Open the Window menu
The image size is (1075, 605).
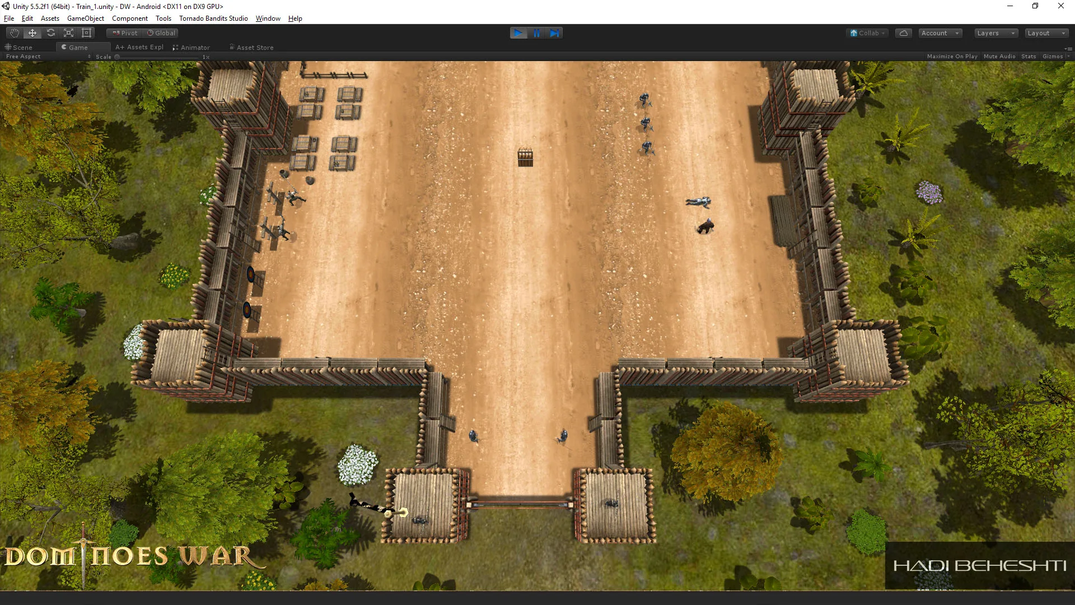pos(268,18)
